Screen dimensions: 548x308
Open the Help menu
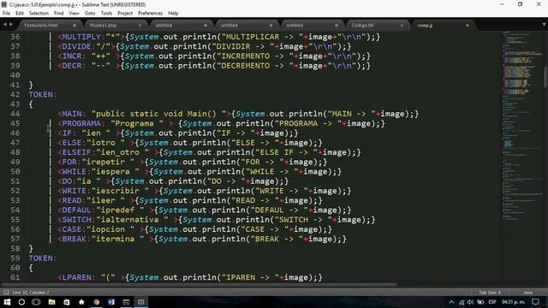(x=173, y=14)
